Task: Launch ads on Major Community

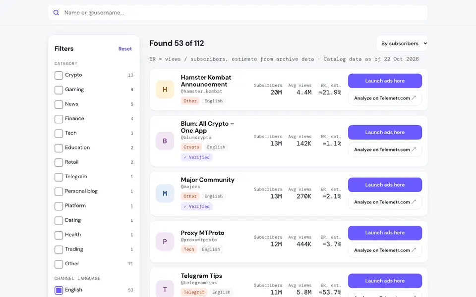Action: pyautogui.click(x=385, y=185)
